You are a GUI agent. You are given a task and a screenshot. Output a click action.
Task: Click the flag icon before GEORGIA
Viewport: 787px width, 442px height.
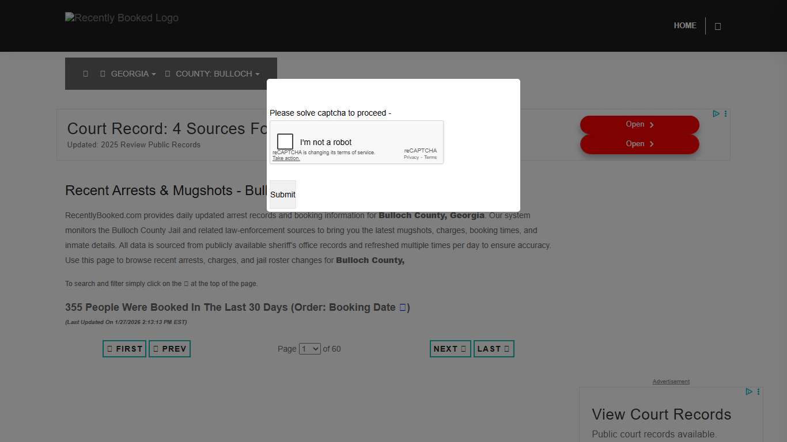pos(104,74)
